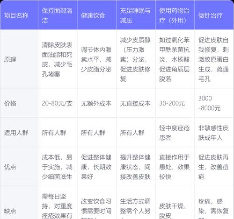
Task: Select the cell starting 促进皮肤再生
Action: [x=213, y=167]
